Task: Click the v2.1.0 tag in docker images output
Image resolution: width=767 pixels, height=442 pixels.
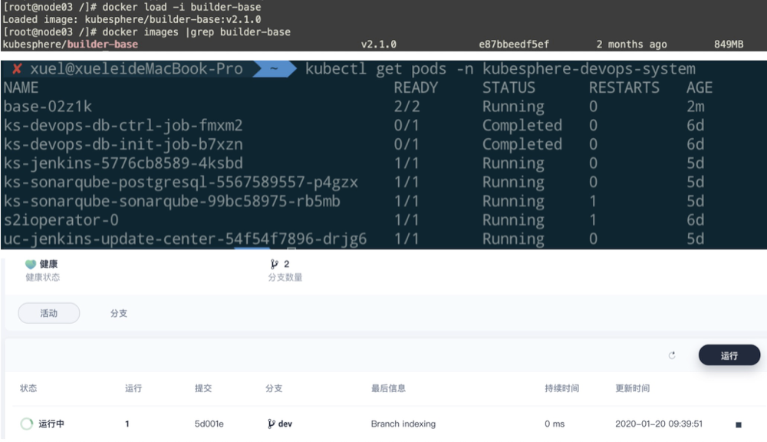Action: tap(379, 45)
